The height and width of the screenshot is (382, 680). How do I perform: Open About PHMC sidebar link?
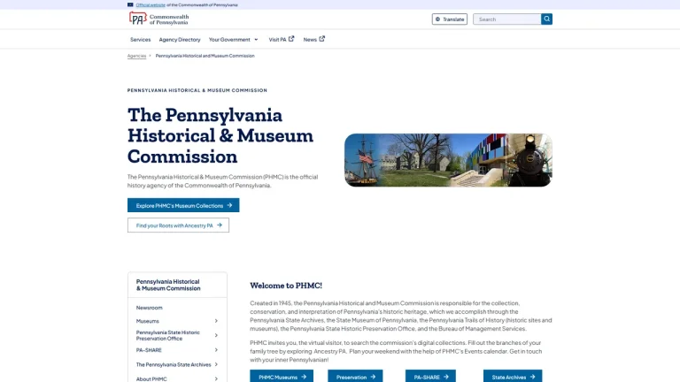(151, 379)
